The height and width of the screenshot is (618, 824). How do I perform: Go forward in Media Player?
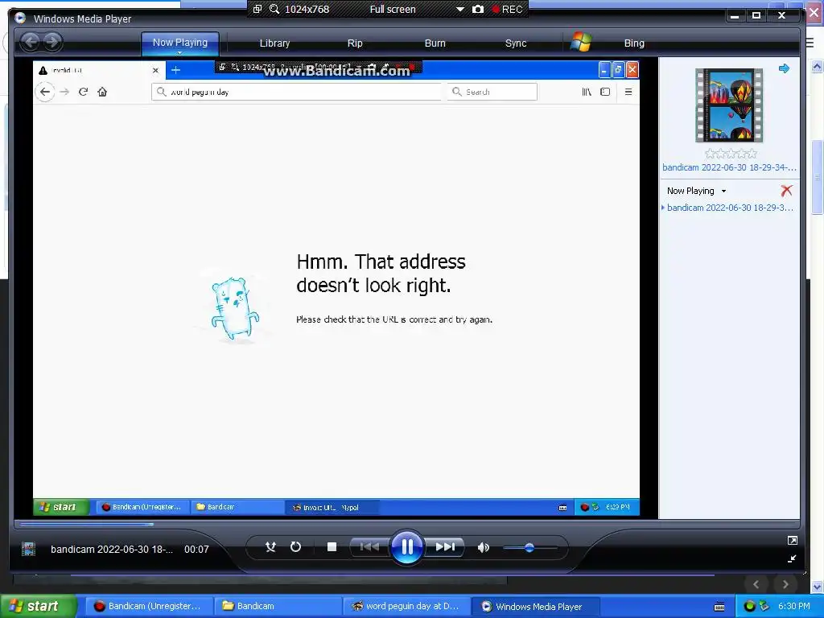pos(52,42)
